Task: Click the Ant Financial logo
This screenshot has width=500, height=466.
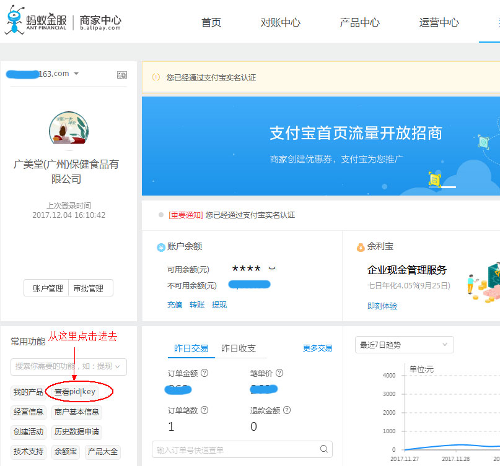Action: click(36, 20)
